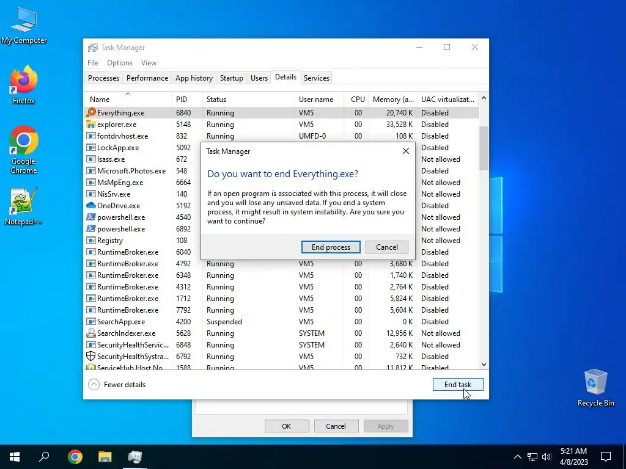Click the powershell.exe icon with PID 6892
The height and width of the screenshot is (469, 626).
[91, 229]
